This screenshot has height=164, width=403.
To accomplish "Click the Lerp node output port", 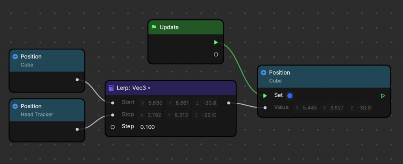I will (x=229, y=103).
